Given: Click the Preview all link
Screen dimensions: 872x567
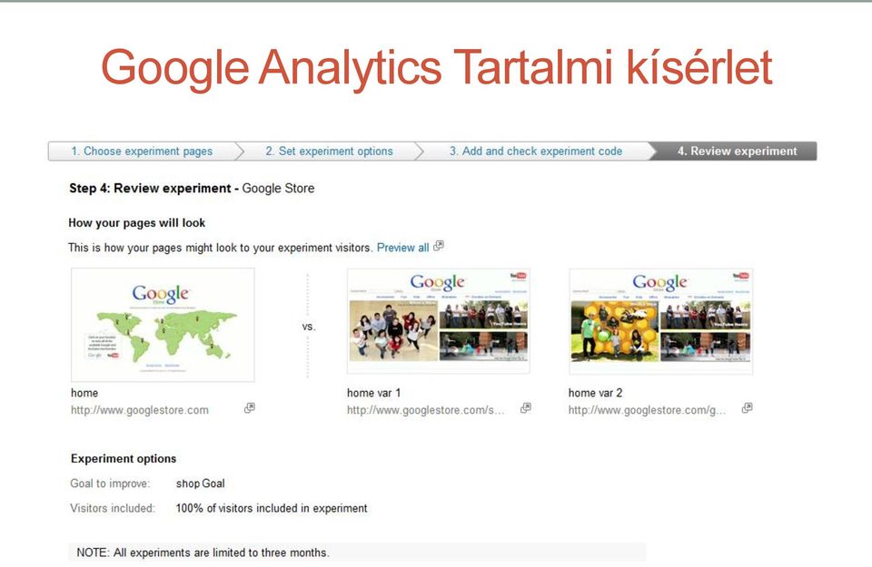Looking at the screenshot, I should point(402,248).
